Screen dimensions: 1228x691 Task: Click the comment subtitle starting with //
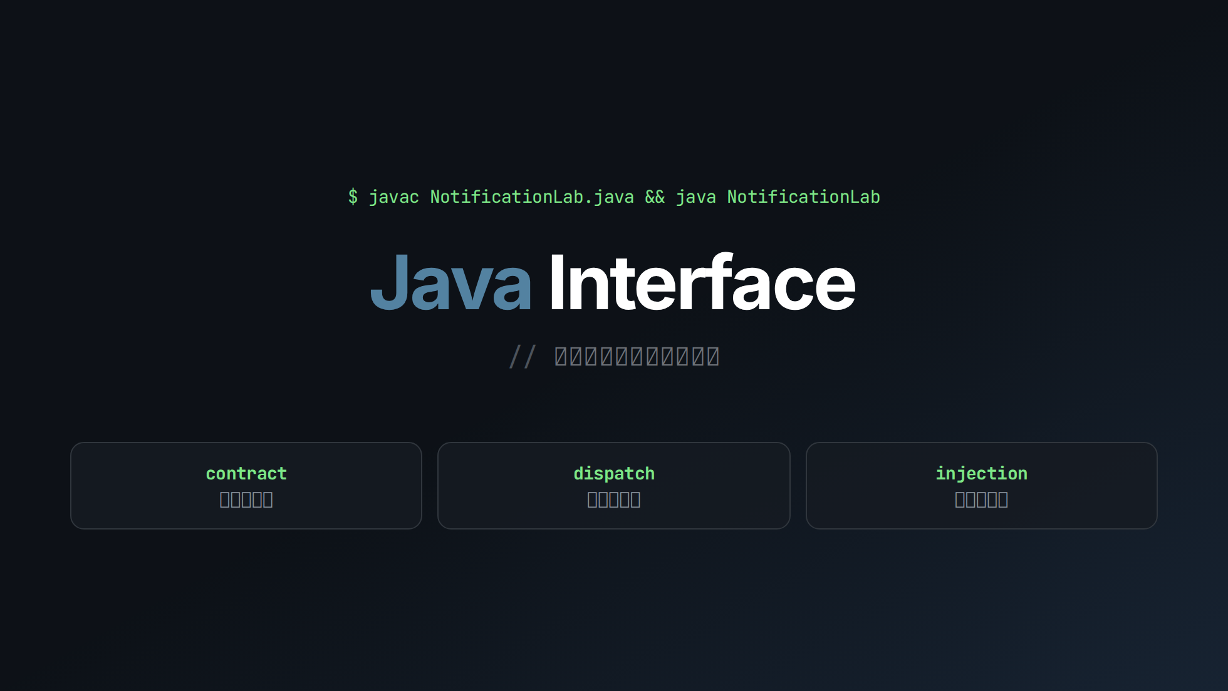click(614, 357)
